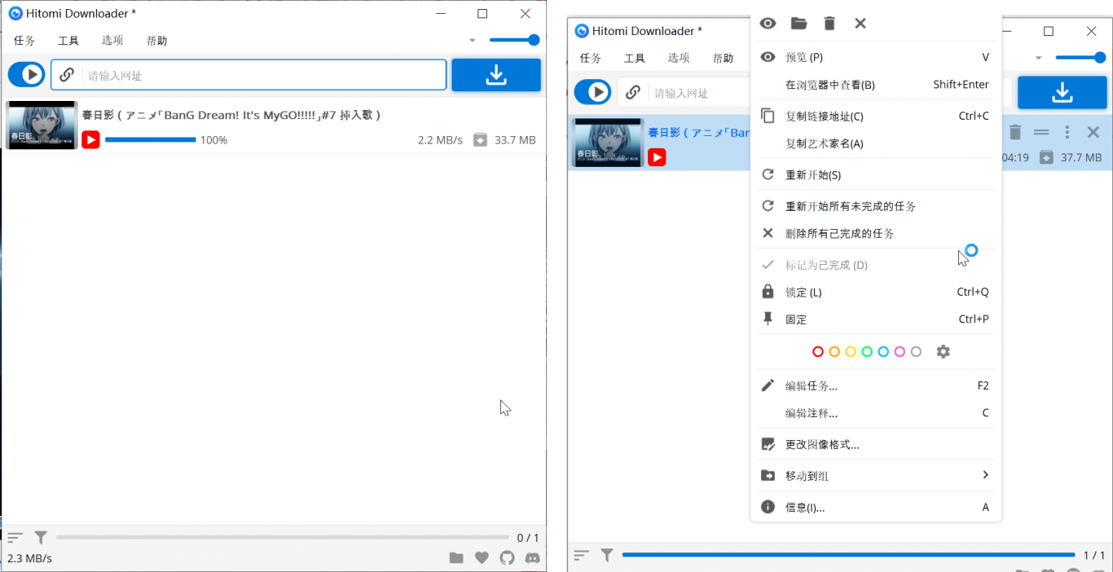Open the 工具 menu in left window
The height and width of the screenshot is (572, 1113).
point(68,41)
